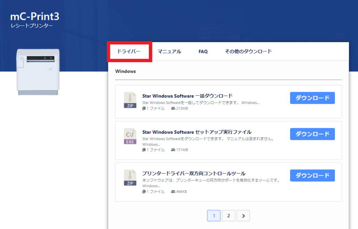Open the ドライバー tab
This screenshot has width=358, height=229.
pos(129,52)
